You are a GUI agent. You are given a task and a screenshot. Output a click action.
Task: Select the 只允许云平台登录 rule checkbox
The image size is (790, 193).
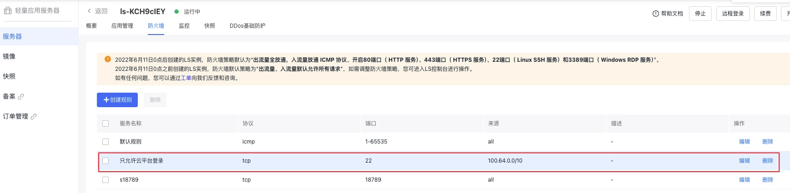(x=106, y=161)
